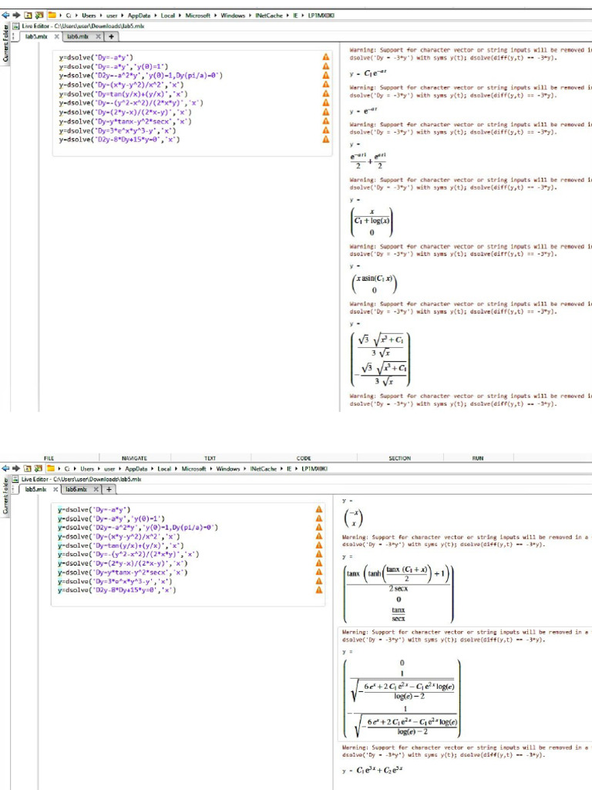The width and height of the screenshot is (592, 790).
Task: Go back with the arrow in lower window
Action: tap(5, 468)
